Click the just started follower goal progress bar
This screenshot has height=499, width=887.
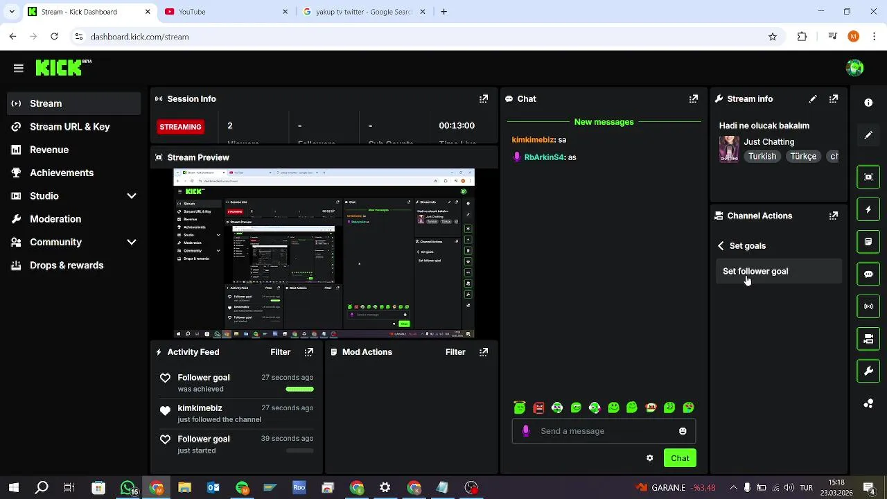coord(299,450)
